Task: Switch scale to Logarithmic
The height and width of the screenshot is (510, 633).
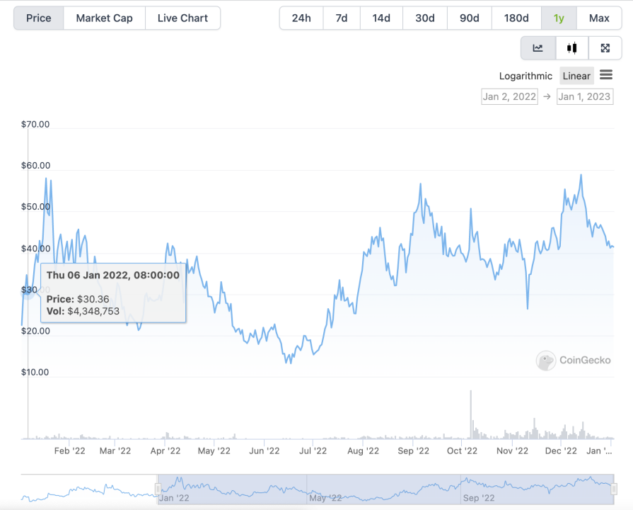Action: 525,75
